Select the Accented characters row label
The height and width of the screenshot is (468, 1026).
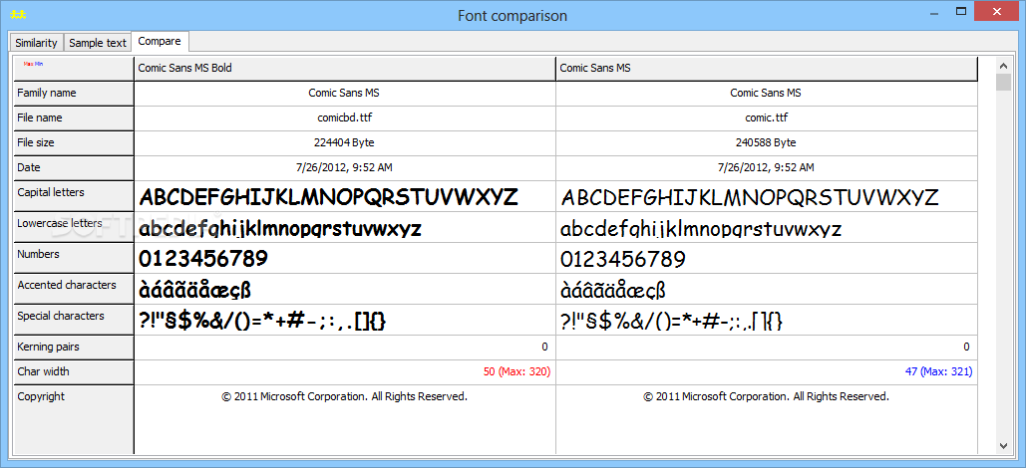pyautogui.click(x=74, y=288)
